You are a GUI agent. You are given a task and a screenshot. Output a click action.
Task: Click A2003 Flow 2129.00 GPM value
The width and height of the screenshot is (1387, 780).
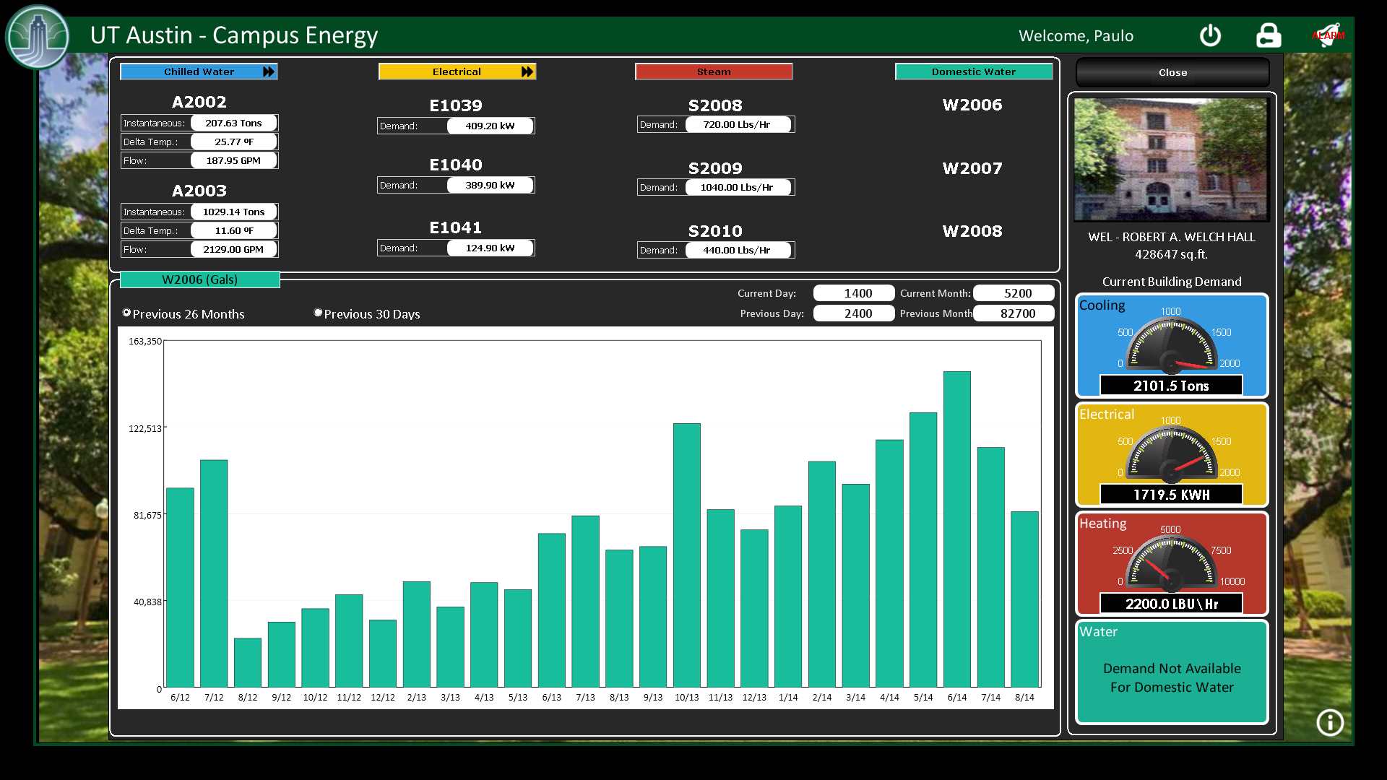click(x=233, y=249)
